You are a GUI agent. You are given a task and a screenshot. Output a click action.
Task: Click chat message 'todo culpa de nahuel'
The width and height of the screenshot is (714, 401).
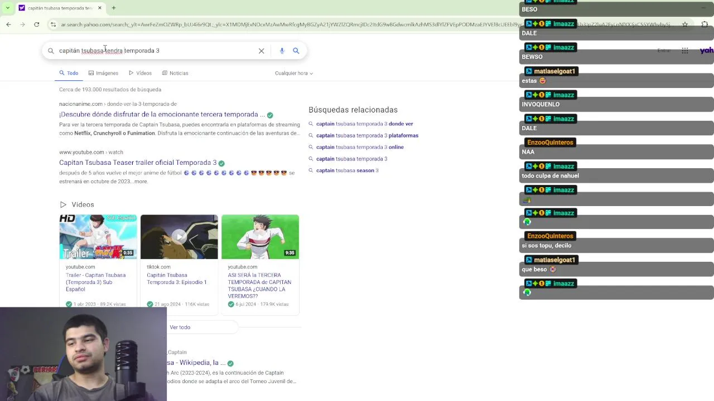(550, 175)
